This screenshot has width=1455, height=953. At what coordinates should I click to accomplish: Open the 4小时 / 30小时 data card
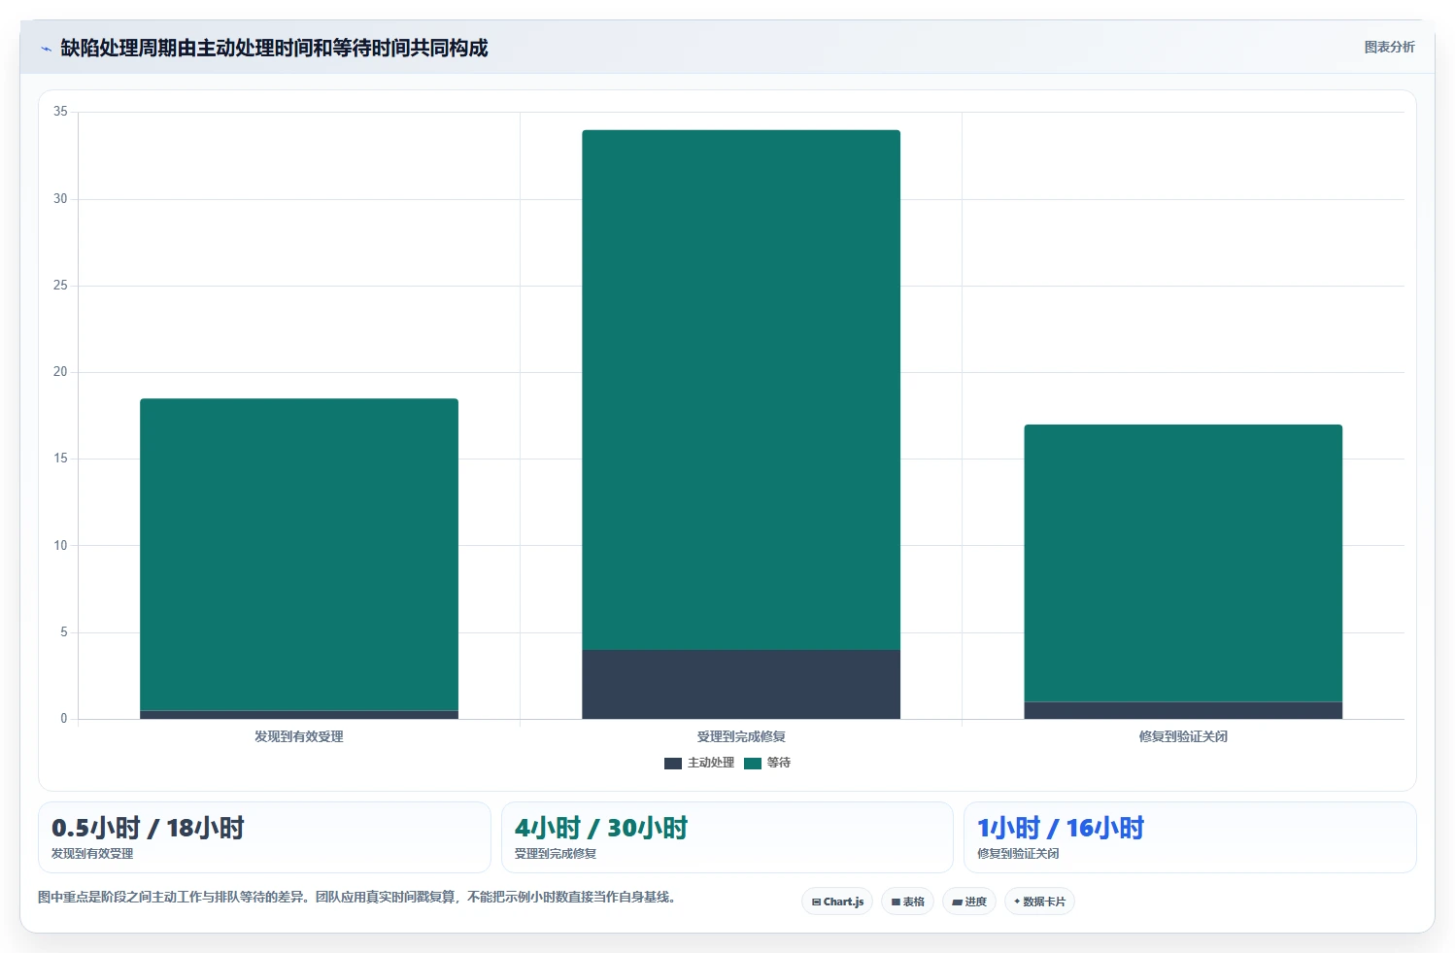pos(727,837)
